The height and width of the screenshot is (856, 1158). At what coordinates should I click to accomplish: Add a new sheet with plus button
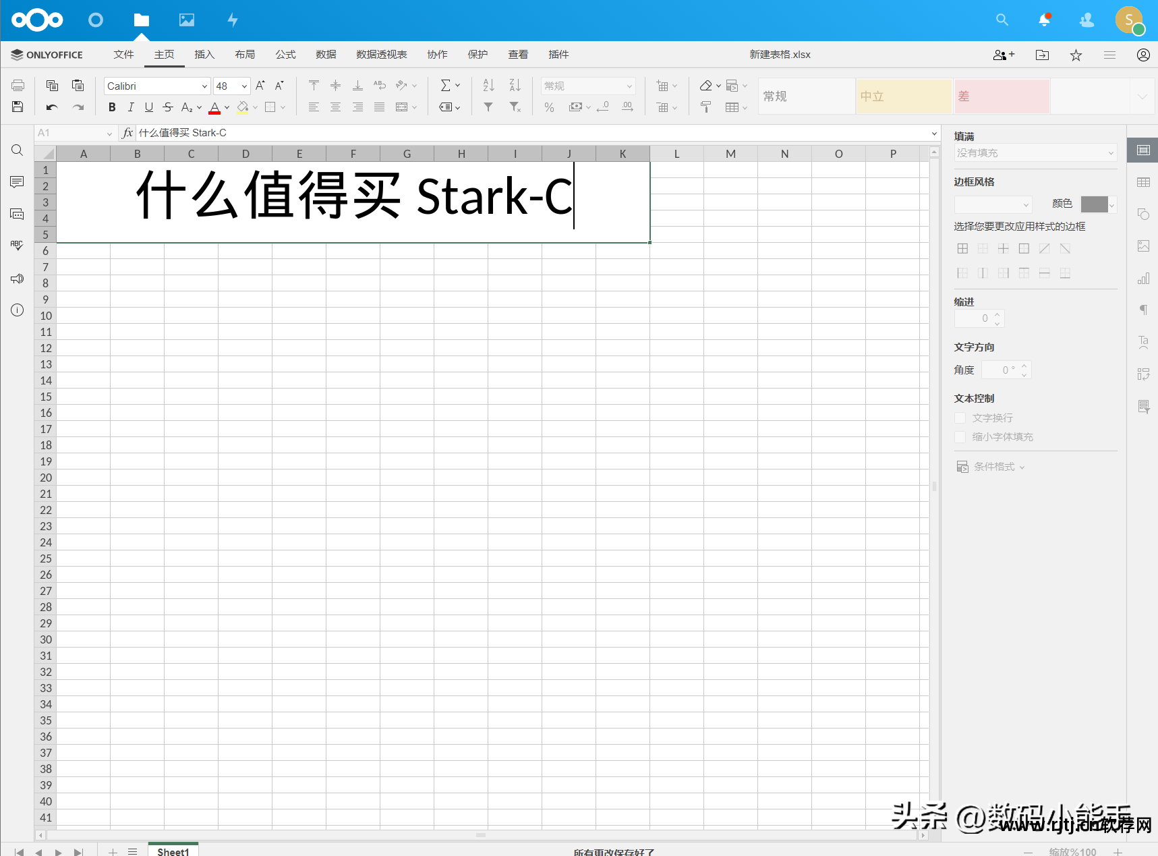(113, 852)
